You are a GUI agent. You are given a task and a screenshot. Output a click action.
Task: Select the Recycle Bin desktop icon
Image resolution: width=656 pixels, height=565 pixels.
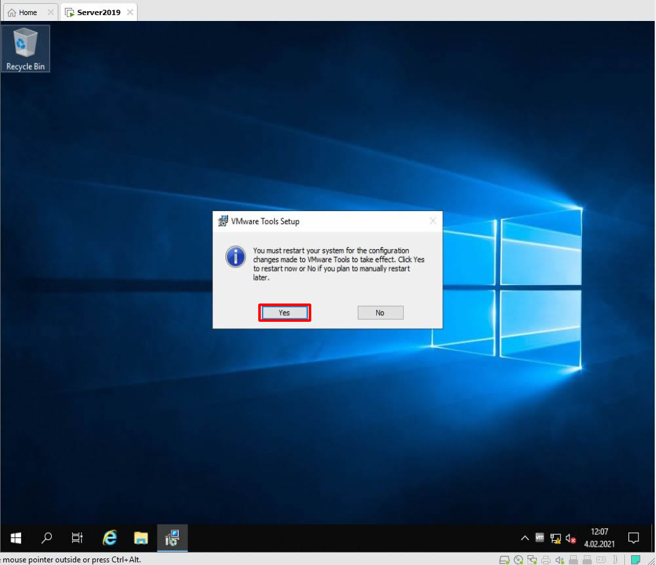point(26,49)
